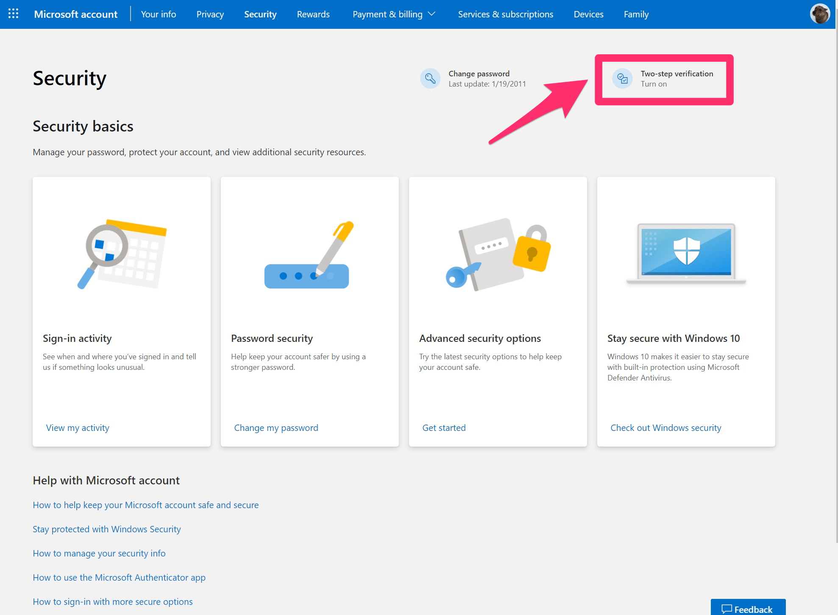Click the Last update 1/19/2011 text
The width and height of the screenshot is (838, 615).
pyautogui.click(x=487, y=84)
